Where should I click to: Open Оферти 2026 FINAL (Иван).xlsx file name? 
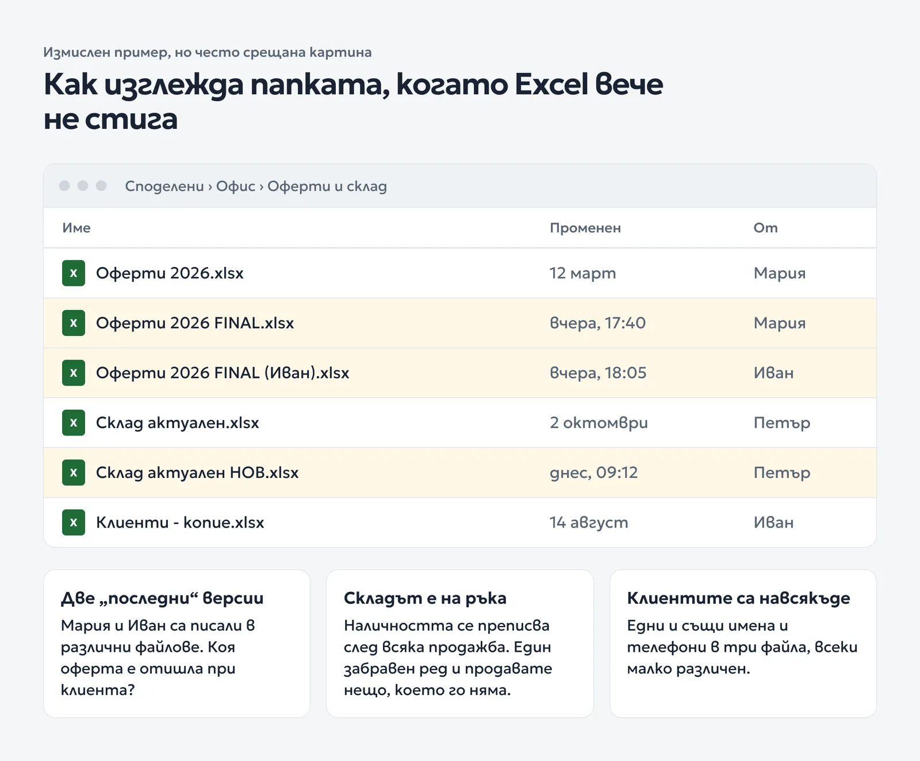(x=223, y=373)
